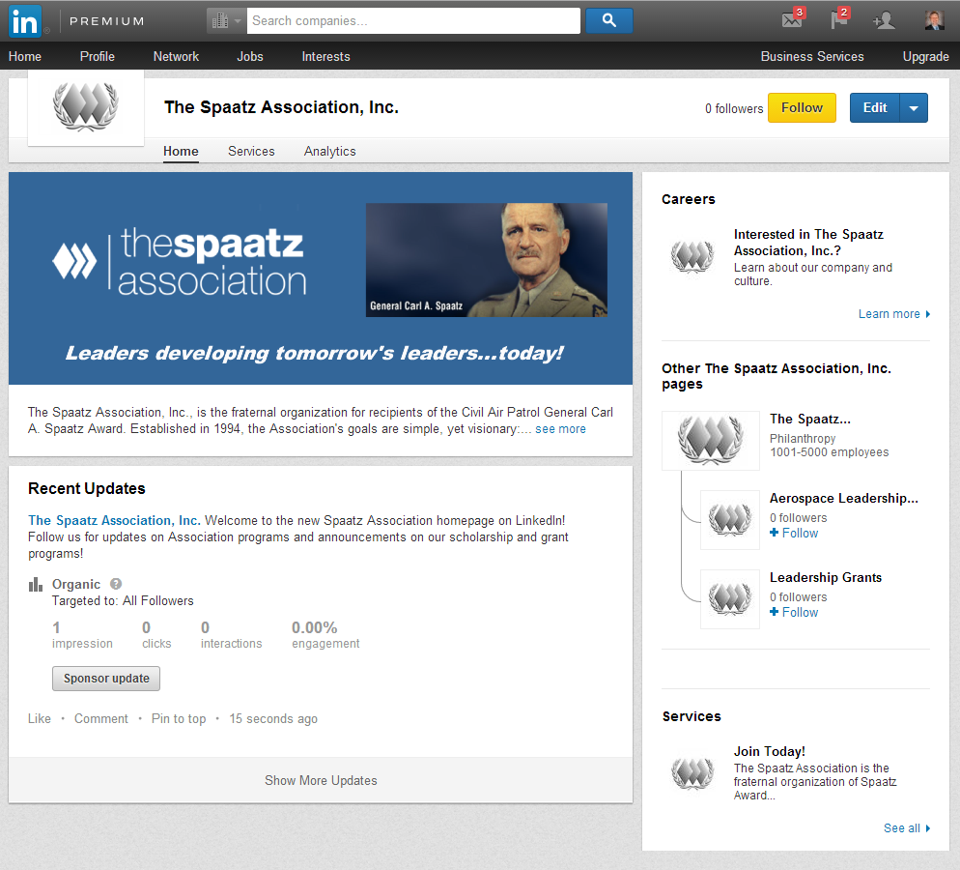Screen dimensions: 960x870
Task: Click the 0 clicks statistic
Action: click(156, 635)
